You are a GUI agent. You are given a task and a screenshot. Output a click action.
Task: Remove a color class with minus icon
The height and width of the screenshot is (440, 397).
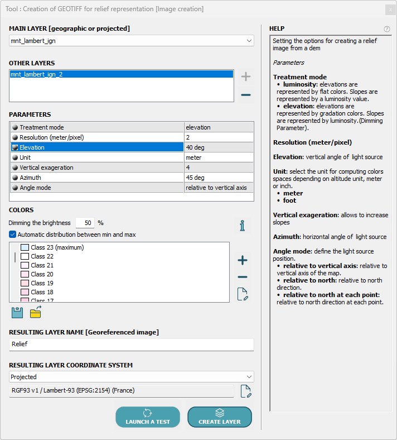pos(243,278)
